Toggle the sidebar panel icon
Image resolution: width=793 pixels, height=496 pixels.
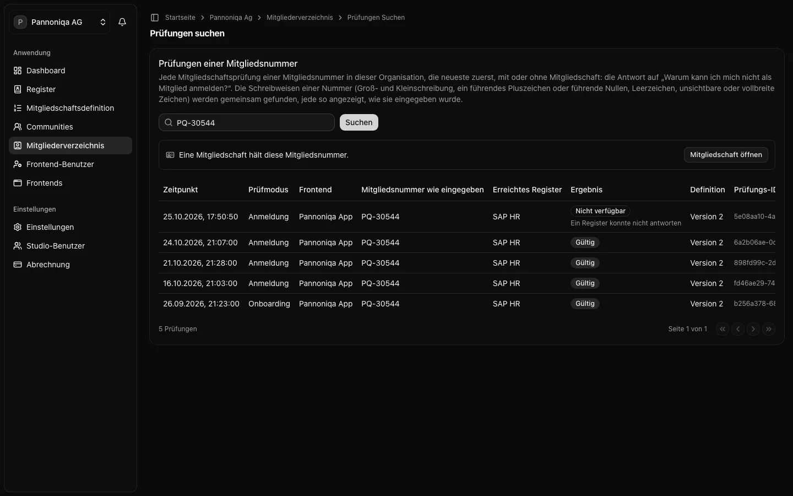(x=155, y=18)
